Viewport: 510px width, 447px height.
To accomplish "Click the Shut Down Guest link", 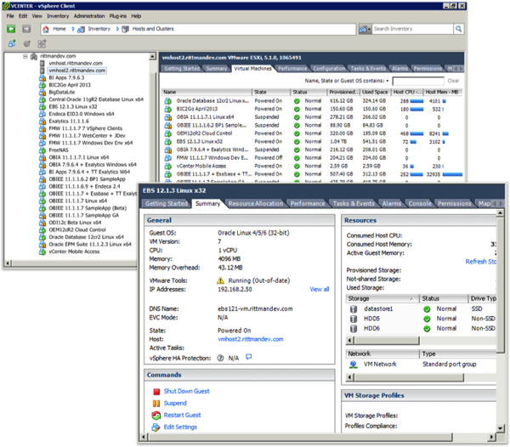I will [187, 392].
